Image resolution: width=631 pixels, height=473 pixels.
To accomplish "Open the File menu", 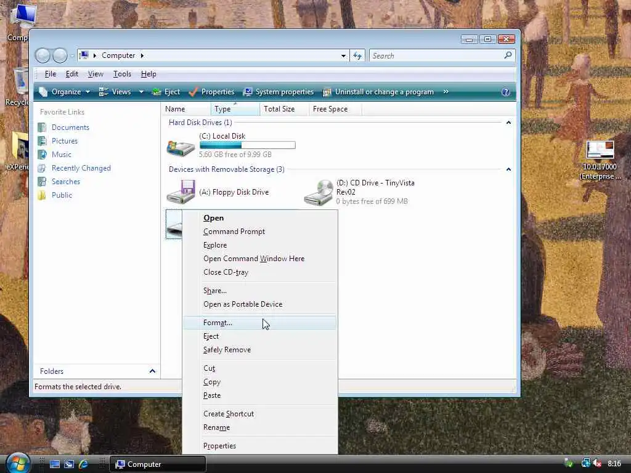I will [51, 74].
